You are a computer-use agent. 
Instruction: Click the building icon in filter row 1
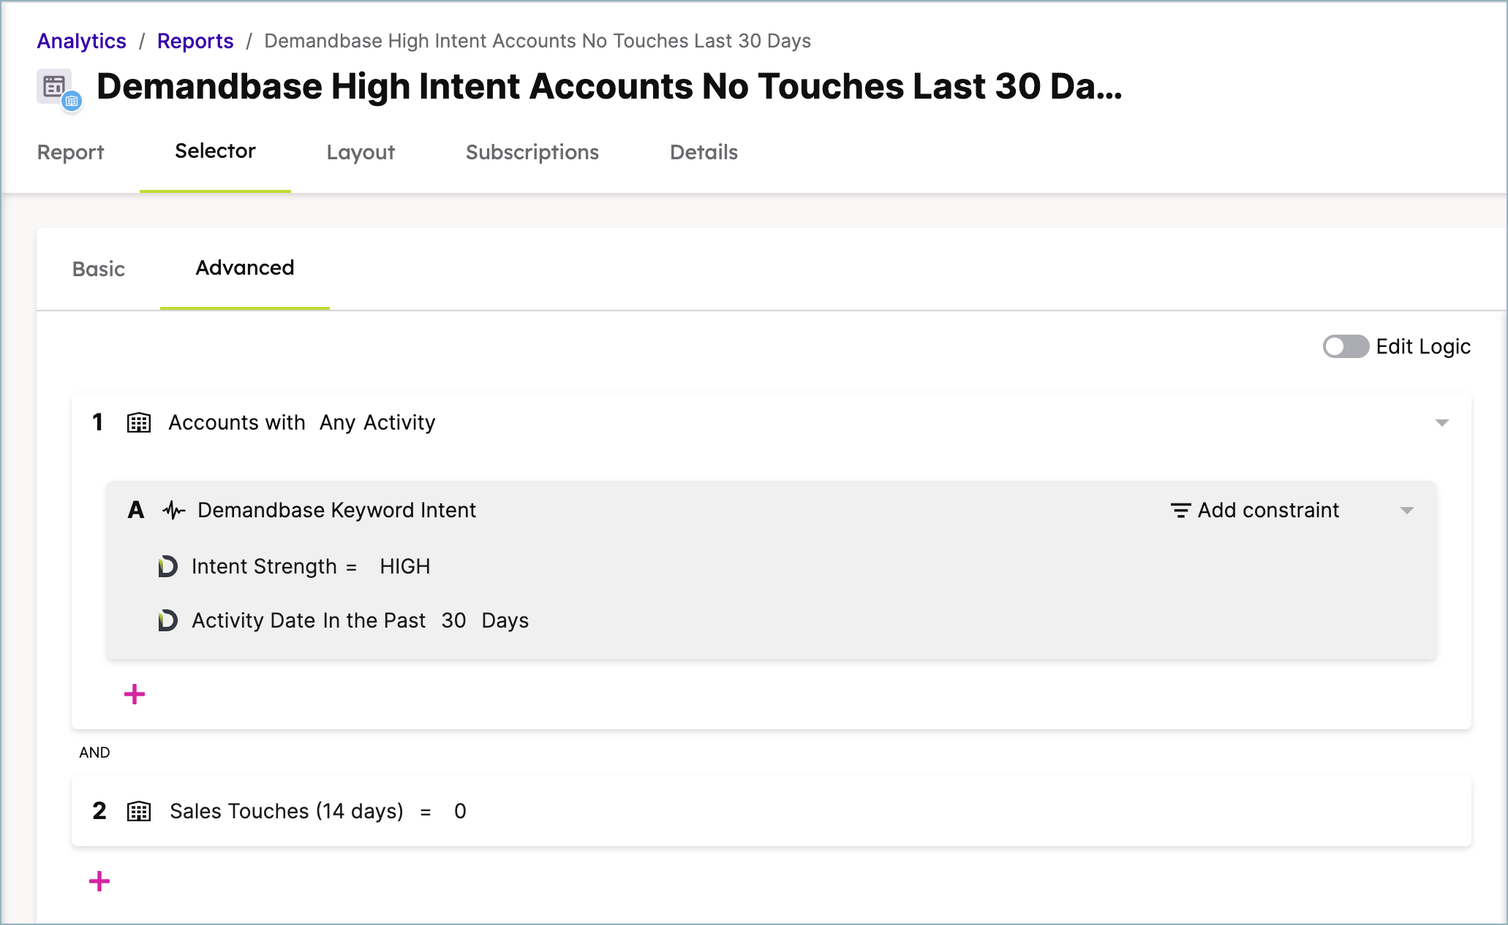139,423
